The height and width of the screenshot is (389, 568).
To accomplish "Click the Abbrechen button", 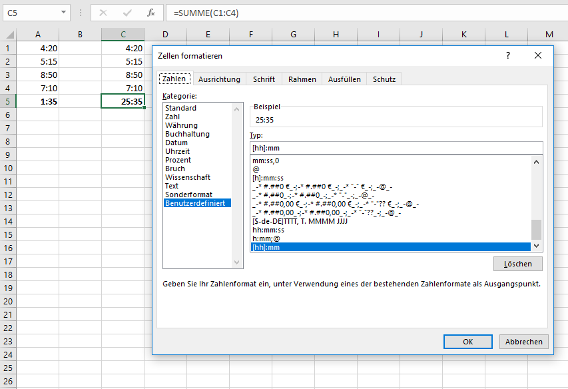I will [x=524, y=342].
